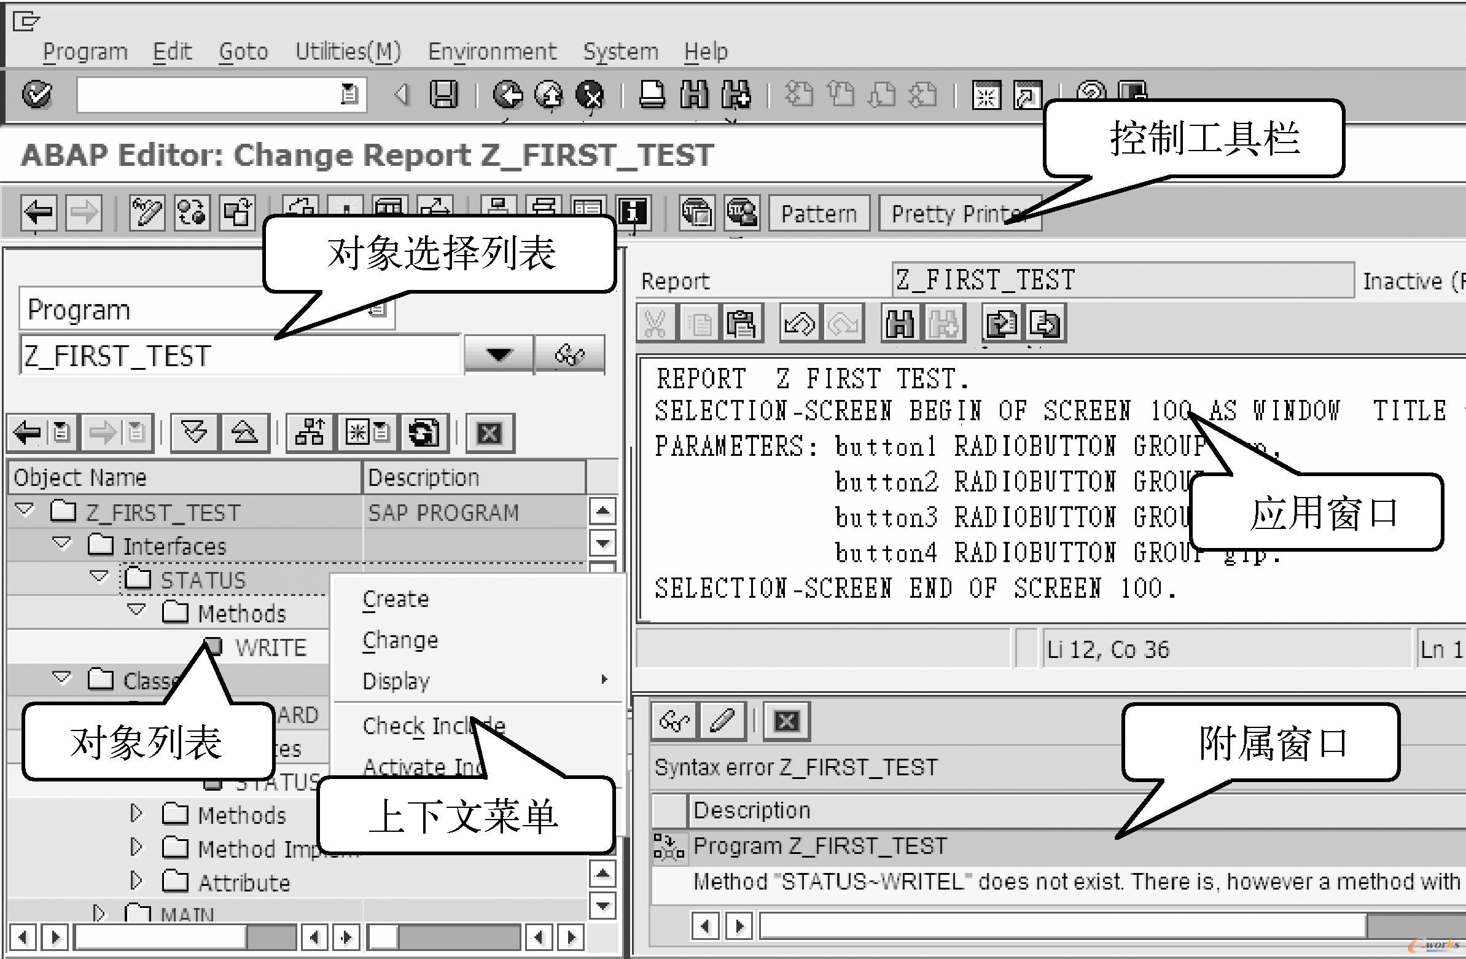
Task: Click the pencil edit icon in error panel
Action: (x=721, y=720)
